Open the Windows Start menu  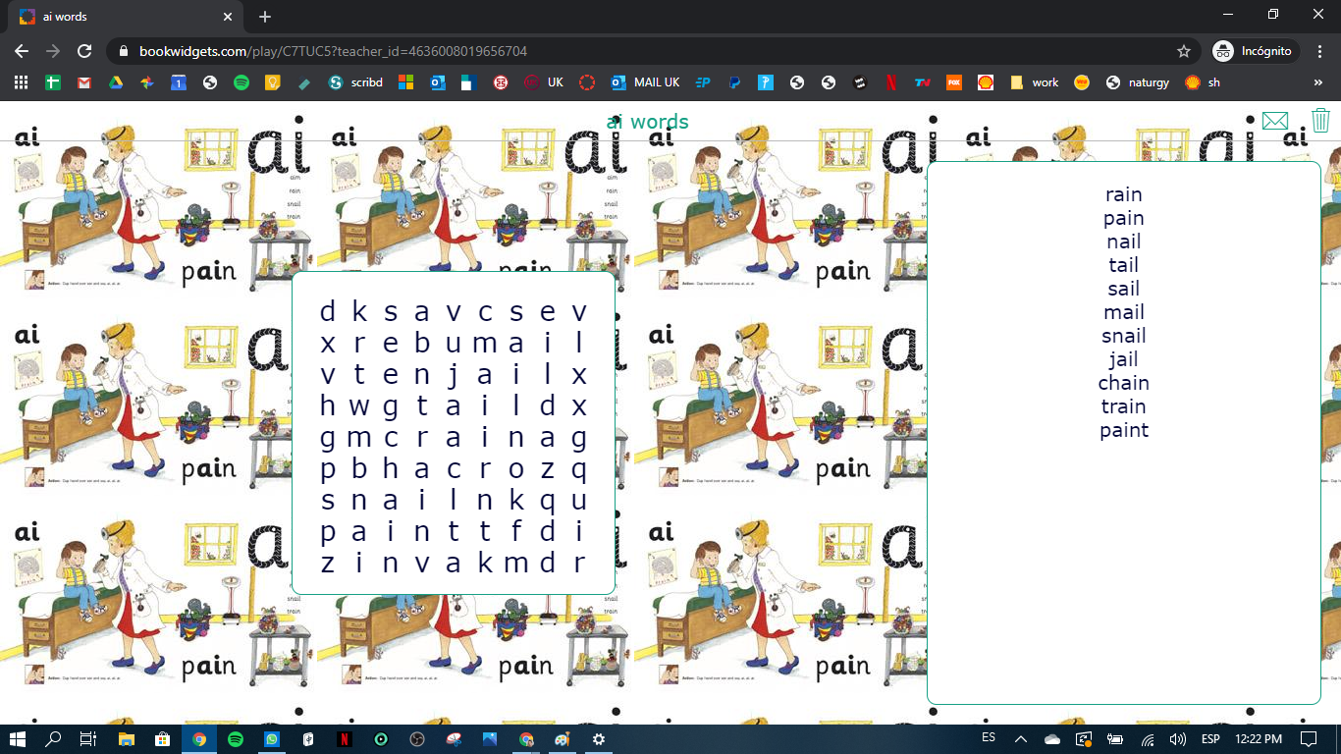pyautogui.click(x=18, y=738)
